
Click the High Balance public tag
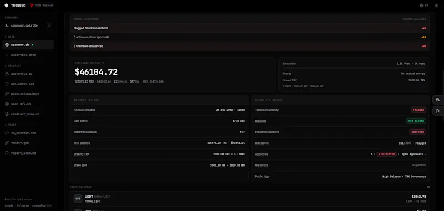tap(391, 177)
